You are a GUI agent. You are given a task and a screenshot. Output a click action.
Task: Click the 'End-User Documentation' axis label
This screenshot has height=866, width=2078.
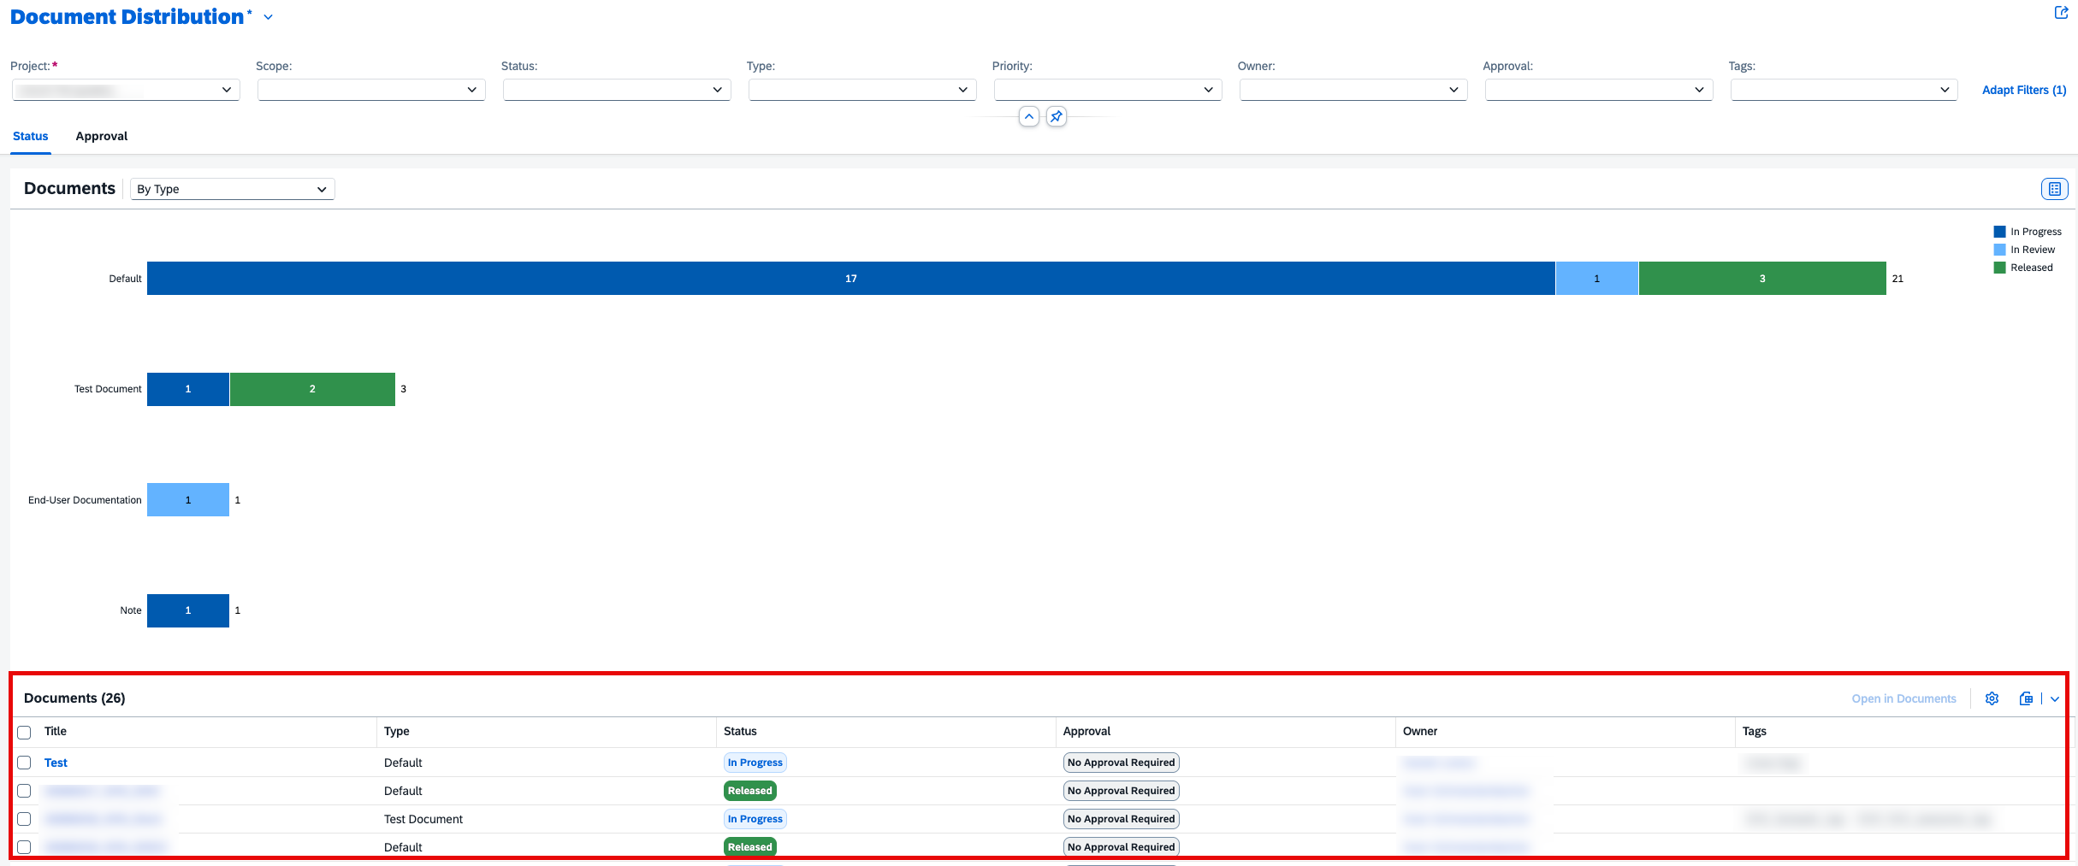coord(85,500)
